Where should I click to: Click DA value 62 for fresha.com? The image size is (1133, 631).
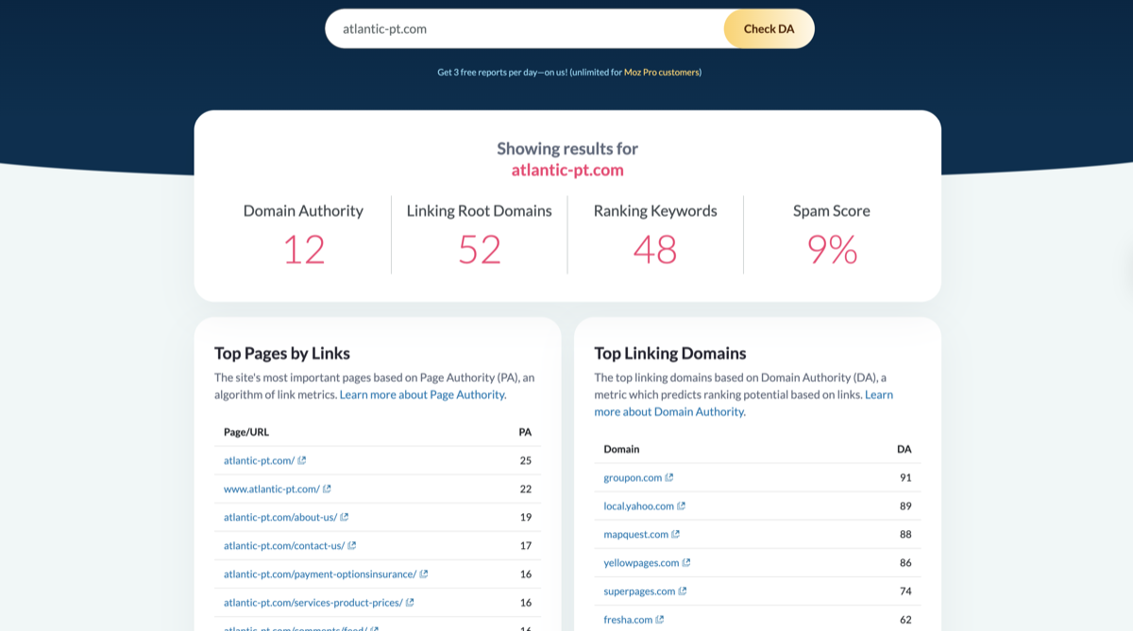click(x=905, y=619)
